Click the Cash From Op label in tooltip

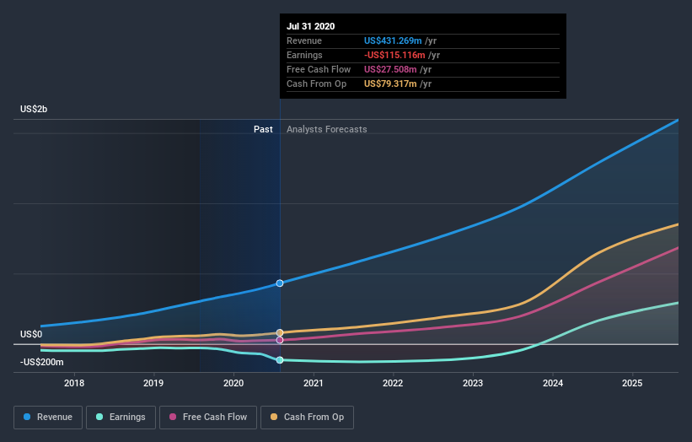coord(316,84)
